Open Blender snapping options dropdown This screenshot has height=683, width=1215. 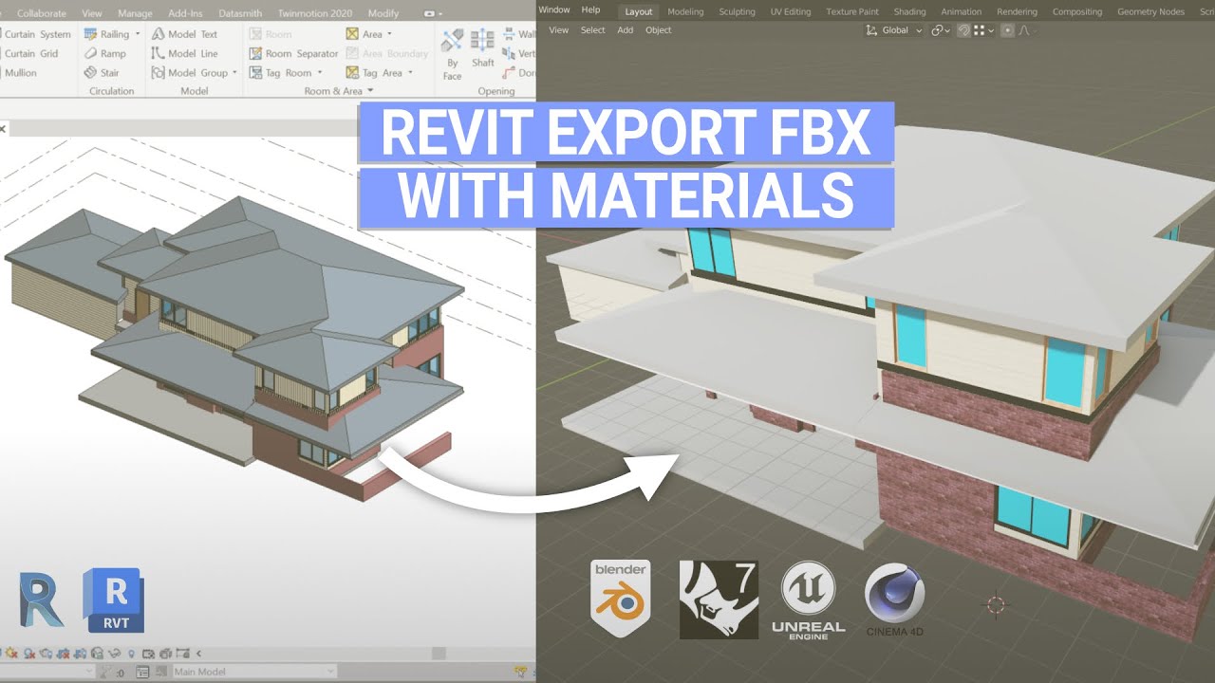[985, 30]
